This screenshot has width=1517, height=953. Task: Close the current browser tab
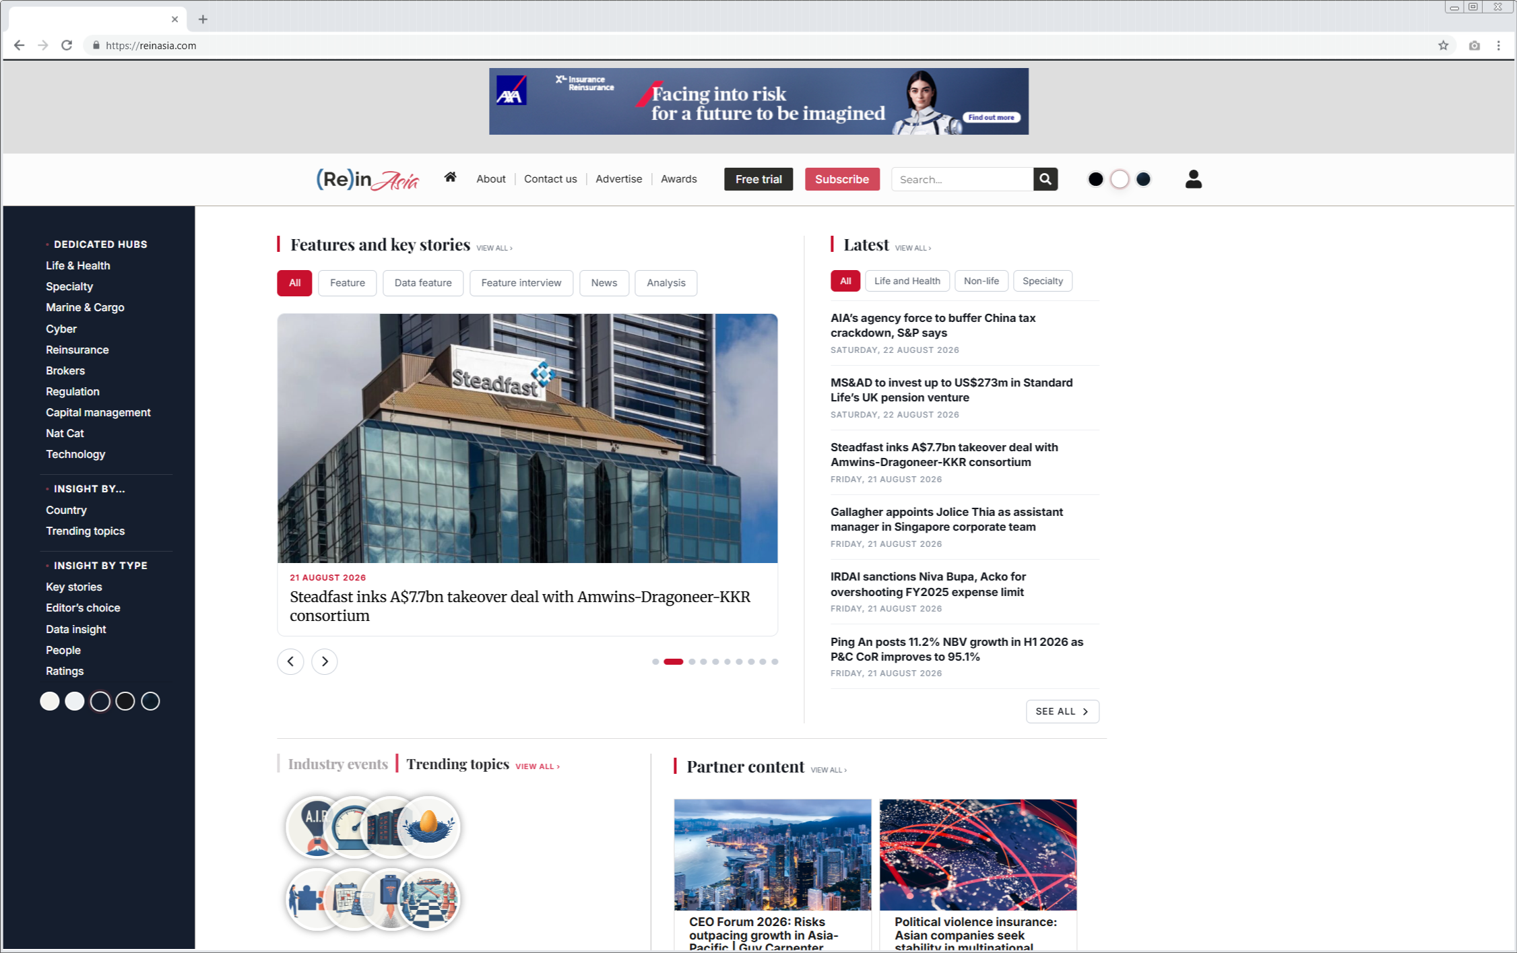point(174,19)
